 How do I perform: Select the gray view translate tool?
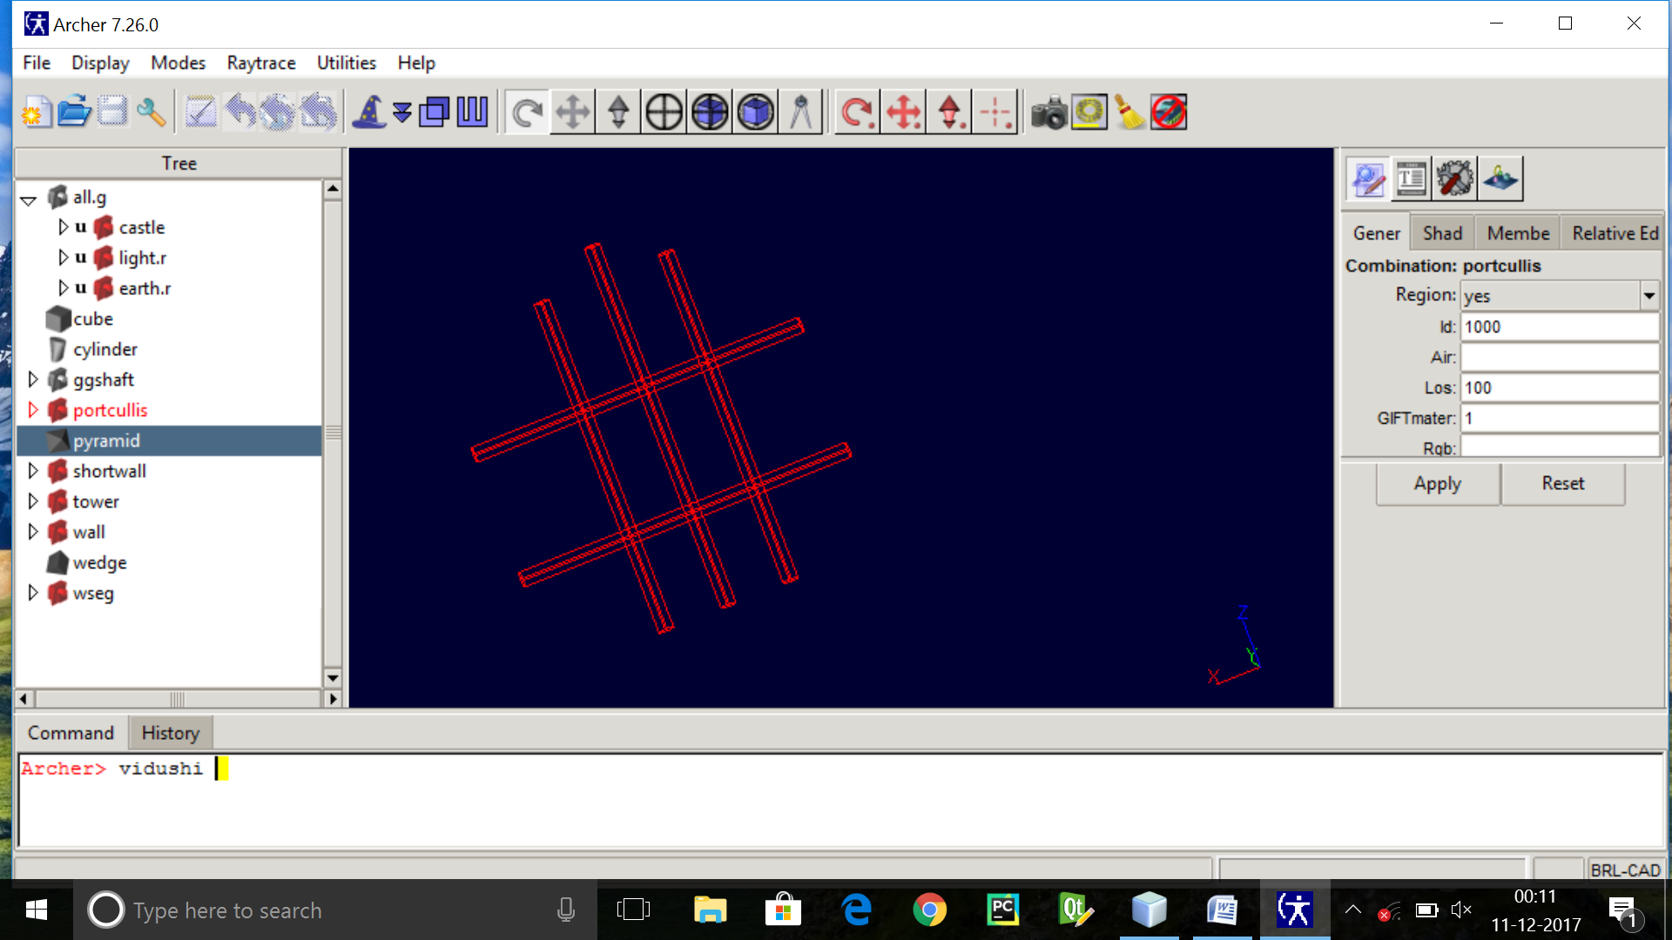click(x=572, y=111)
